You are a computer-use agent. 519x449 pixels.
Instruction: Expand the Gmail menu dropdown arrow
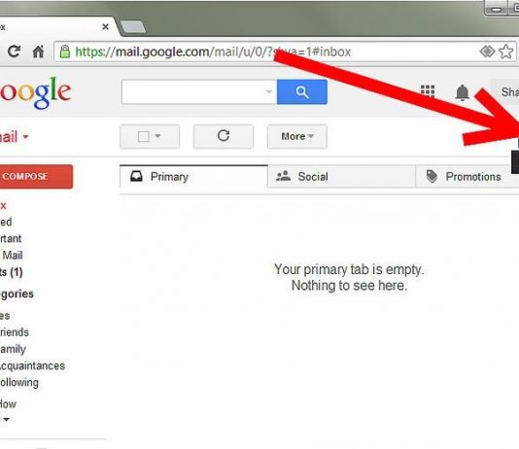pos(25,136)
